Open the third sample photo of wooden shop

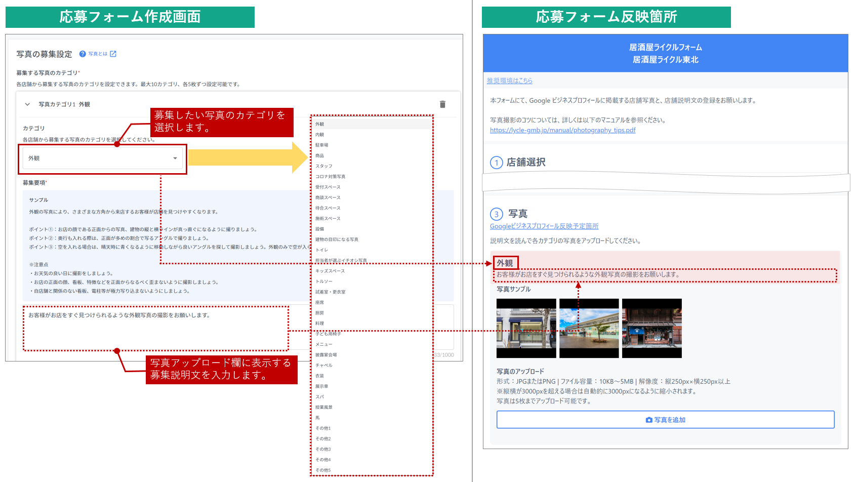(x=651, y=328)
